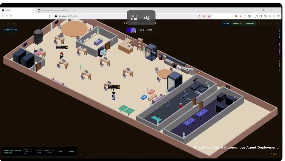
Task: Click the "OPENCLAW EVENT CONSOLE" title
Action: (12, 152)
